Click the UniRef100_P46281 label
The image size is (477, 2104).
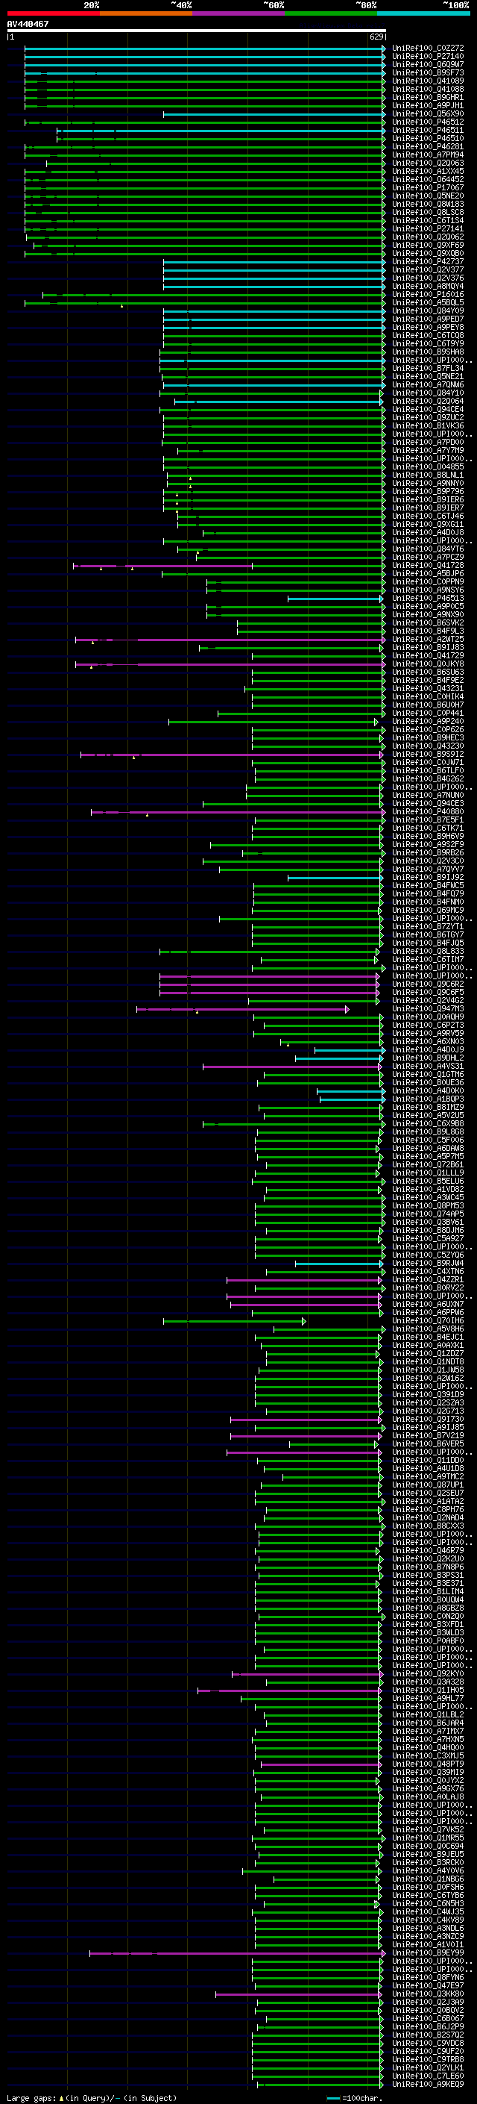click(427, 147)
